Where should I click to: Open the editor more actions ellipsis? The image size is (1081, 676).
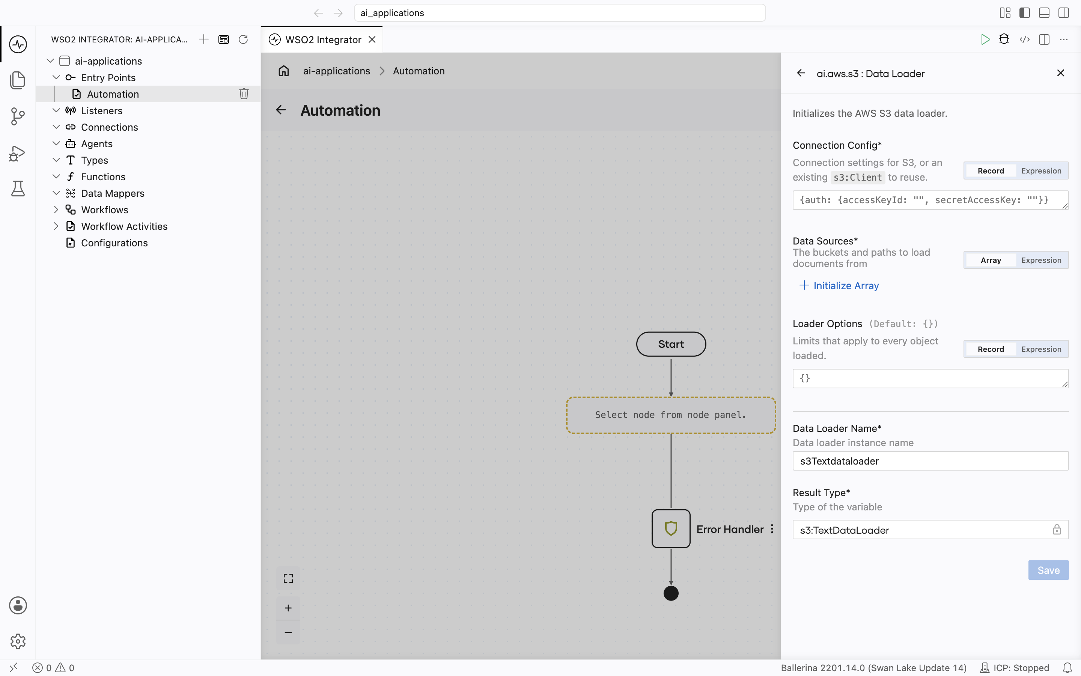1064,39
